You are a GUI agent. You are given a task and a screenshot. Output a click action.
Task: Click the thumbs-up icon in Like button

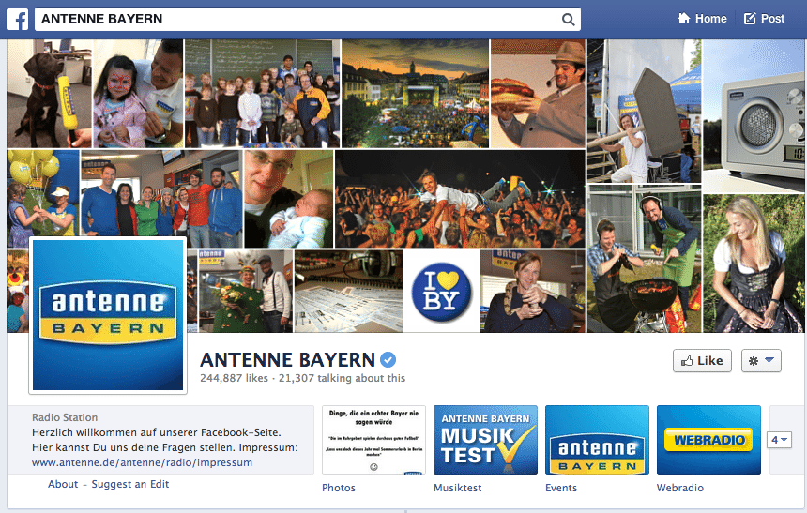pos(687,361)
